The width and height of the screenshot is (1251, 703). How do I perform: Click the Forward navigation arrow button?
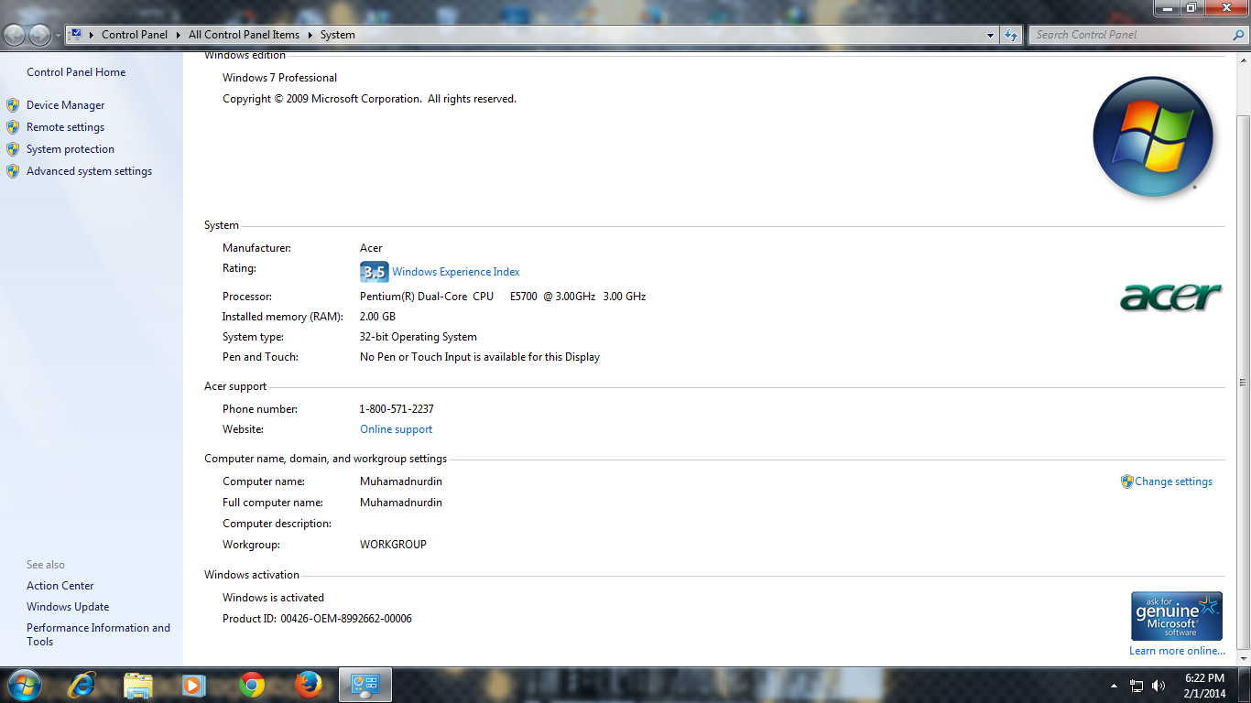39,35
